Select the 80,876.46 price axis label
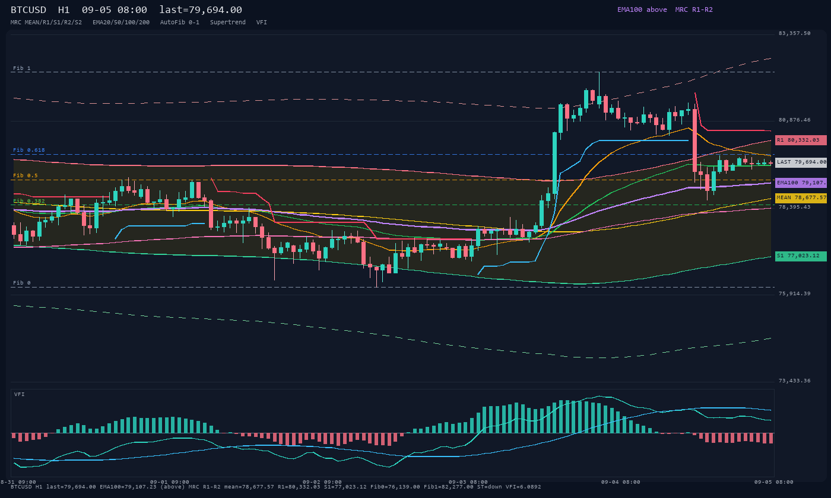The height and width of the screenshot is (498, 831). (794, 120)
